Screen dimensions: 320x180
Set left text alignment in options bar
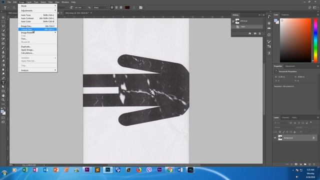pyautogui.click(x=112, y=7)
